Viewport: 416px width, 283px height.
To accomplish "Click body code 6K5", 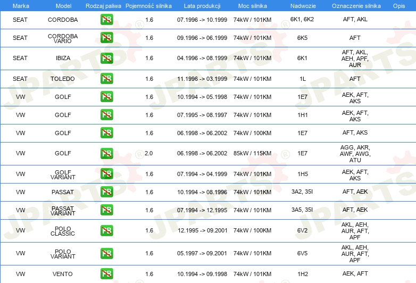I will 303,38.
